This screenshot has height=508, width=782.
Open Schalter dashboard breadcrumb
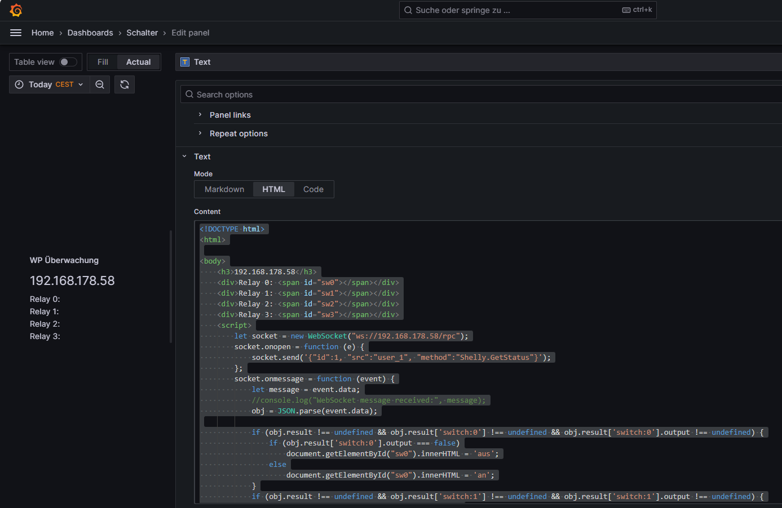tap(142, 33)
